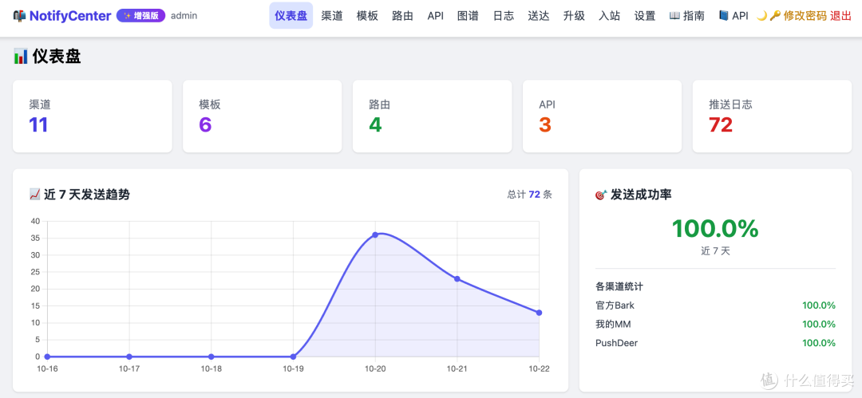Click the 10-18 data point on chart
Screen dimensions: 862x398
point(211,357)
